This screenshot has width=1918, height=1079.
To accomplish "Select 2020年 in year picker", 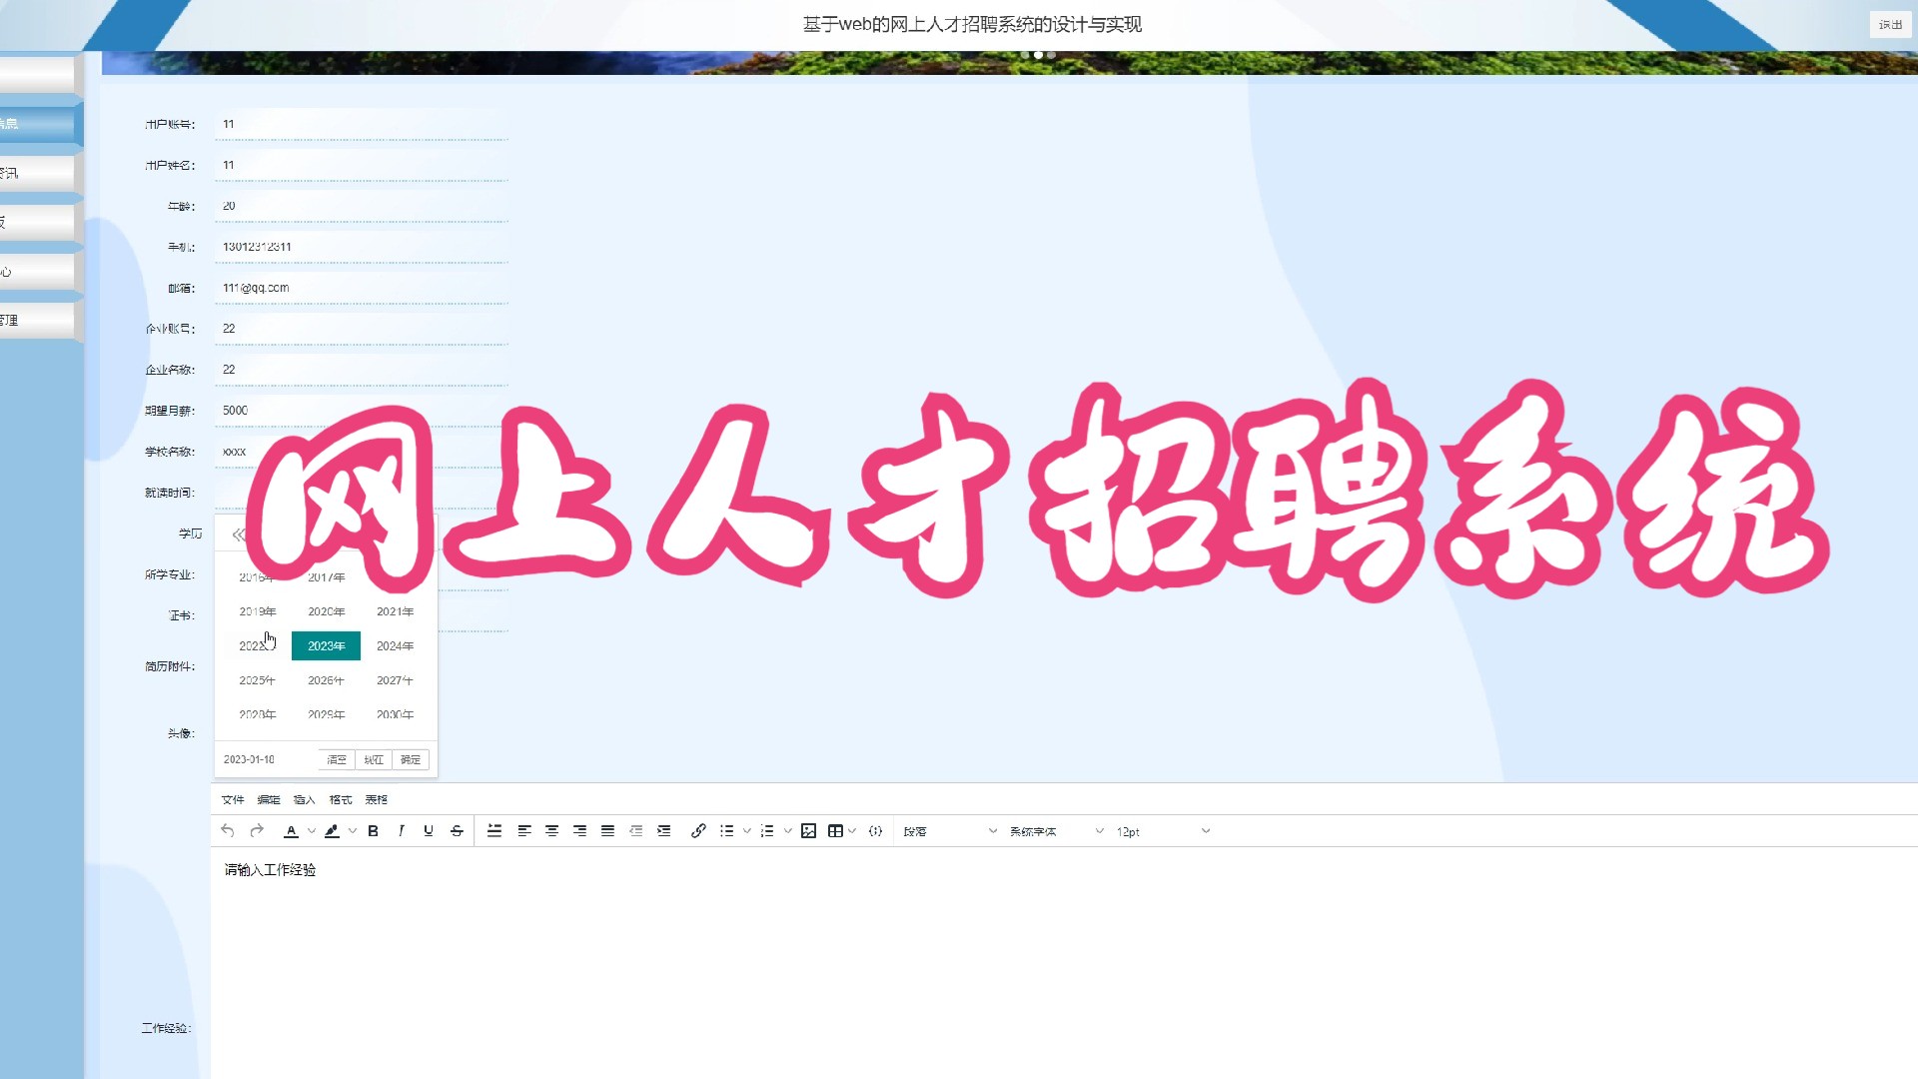I will [326, 611].
